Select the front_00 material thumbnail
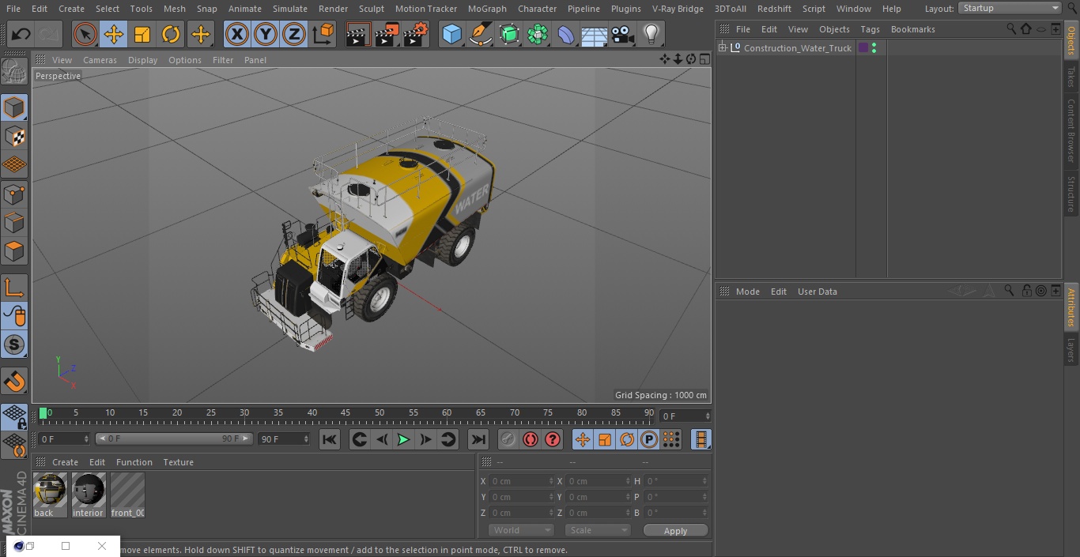Viewport: 1080px width, 557px height. coord(127,495)
